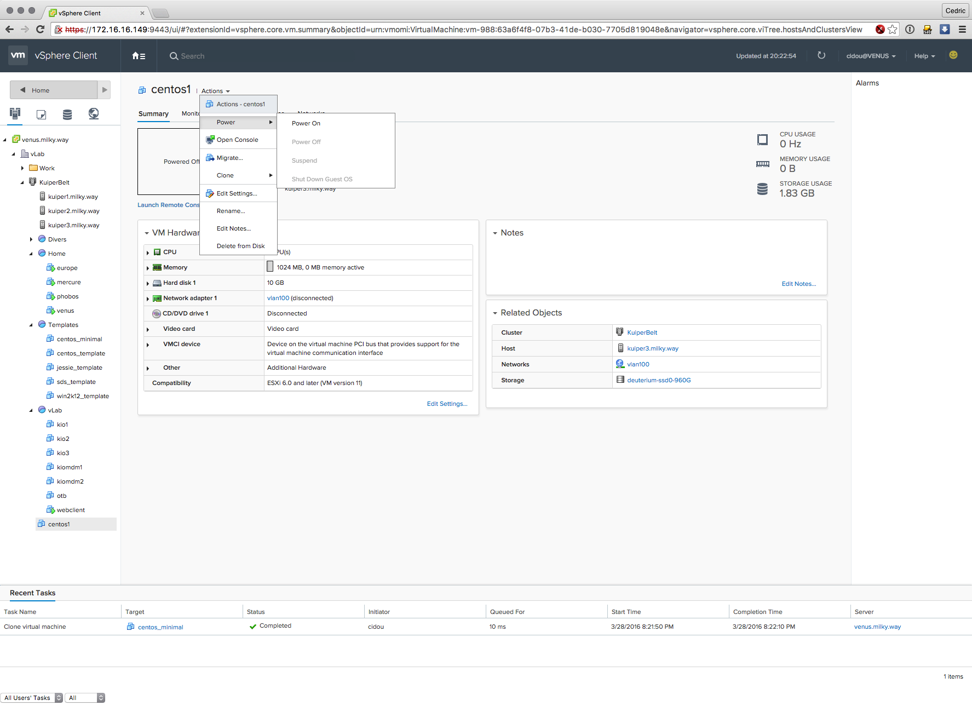Click the home menu icon
The image size is (972, 706).
point(139,56)
